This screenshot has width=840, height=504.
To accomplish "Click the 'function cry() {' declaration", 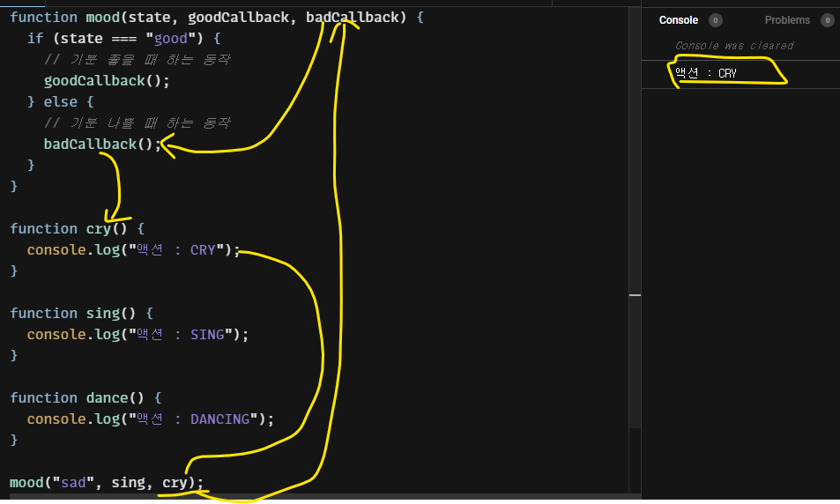I will point(78,229).
